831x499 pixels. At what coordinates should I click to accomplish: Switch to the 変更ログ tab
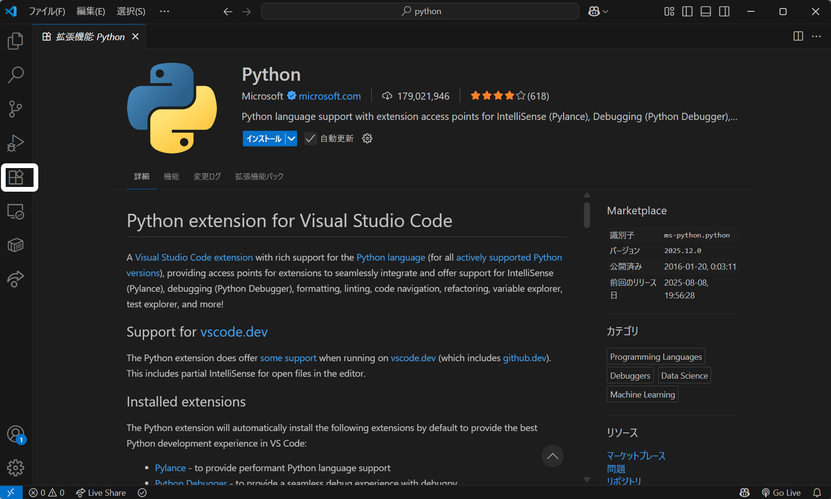(207, 177)
